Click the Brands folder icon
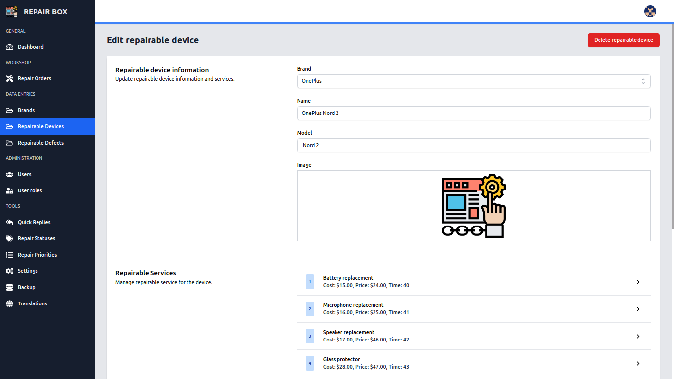This screenshot has height=379, width=674. tap(9, 111)
